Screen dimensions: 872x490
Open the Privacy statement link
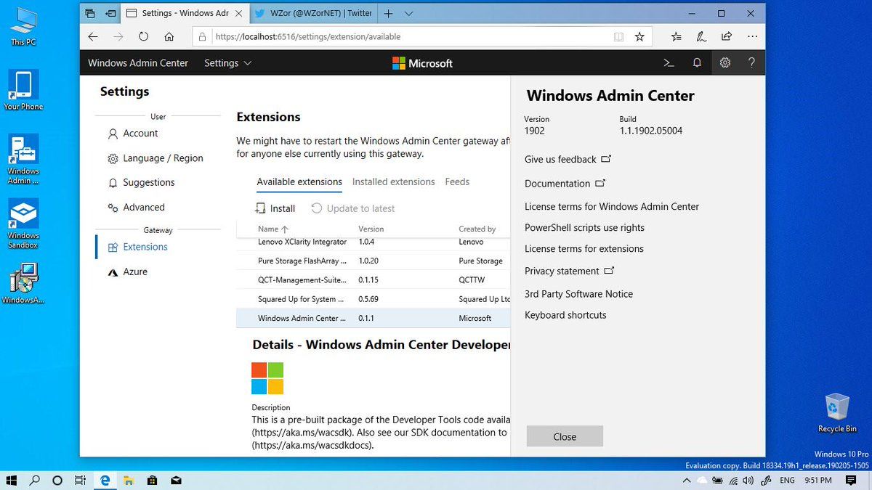coord(570,271)
